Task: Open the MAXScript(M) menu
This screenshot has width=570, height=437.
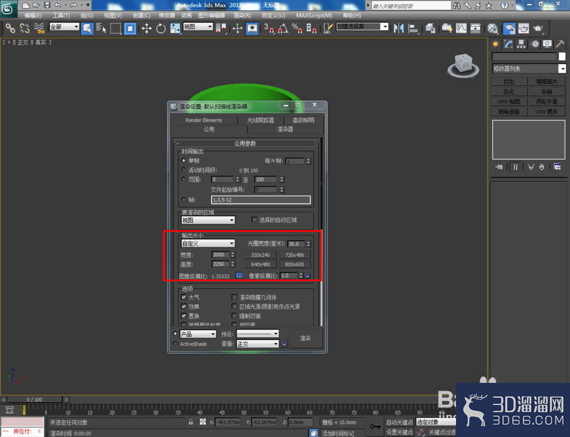Action: pos(313,15)
